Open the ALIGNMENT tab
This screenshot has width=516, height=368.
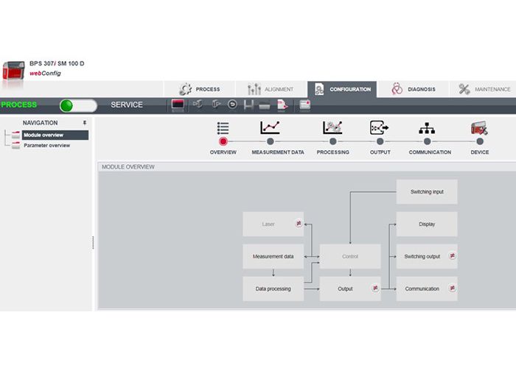tap(271, 89)
